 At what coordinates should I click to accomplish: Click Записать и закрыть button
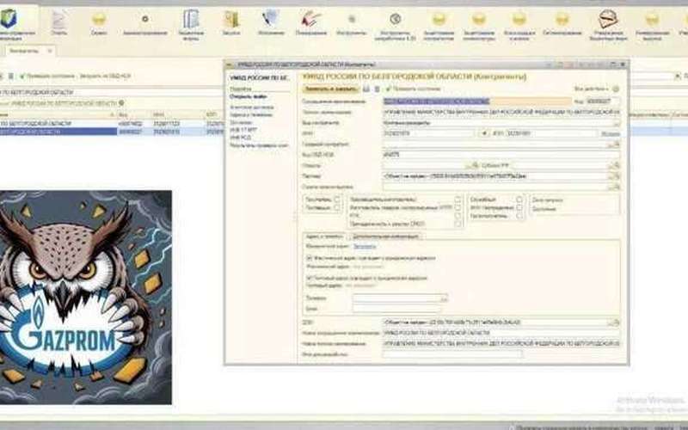[x=331, y=89]
